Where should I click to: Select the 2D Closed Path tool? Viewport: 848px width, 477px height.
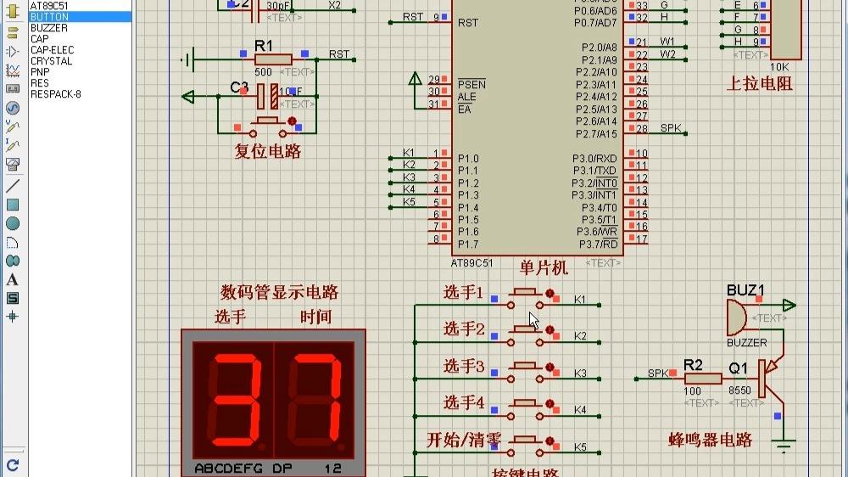tap(13, 261)
